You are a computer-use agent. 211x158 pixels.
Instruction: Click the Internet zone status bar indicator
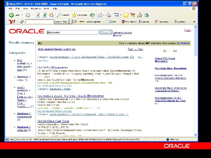173,140
